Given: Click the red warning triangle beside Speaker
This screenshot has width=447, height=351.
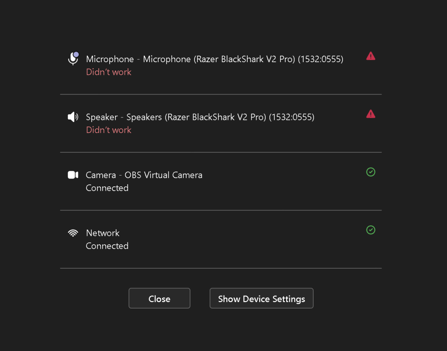Looking at the screenshot, I should coord(371,114).
